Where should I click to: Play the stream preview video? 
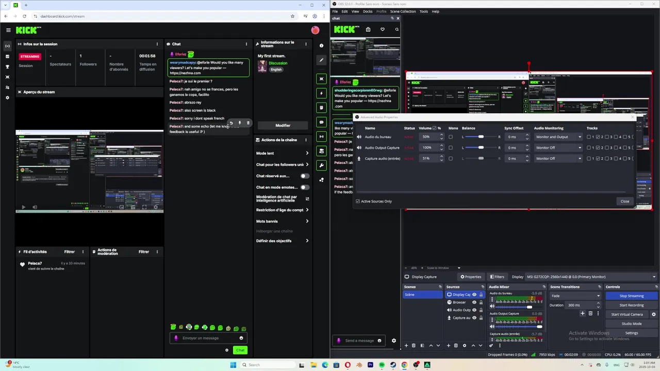[x=23, y=207]
